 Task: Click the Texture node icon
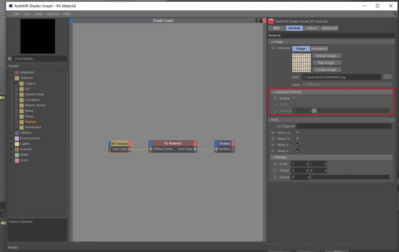pyautogui.click(x=22, y=122)
